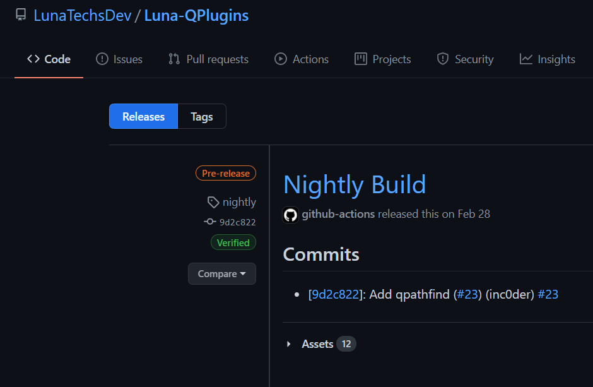Viewport: 593px width, 387px height.
Task: Click the Pull requests branch icon
Action: tap(174, 59)
